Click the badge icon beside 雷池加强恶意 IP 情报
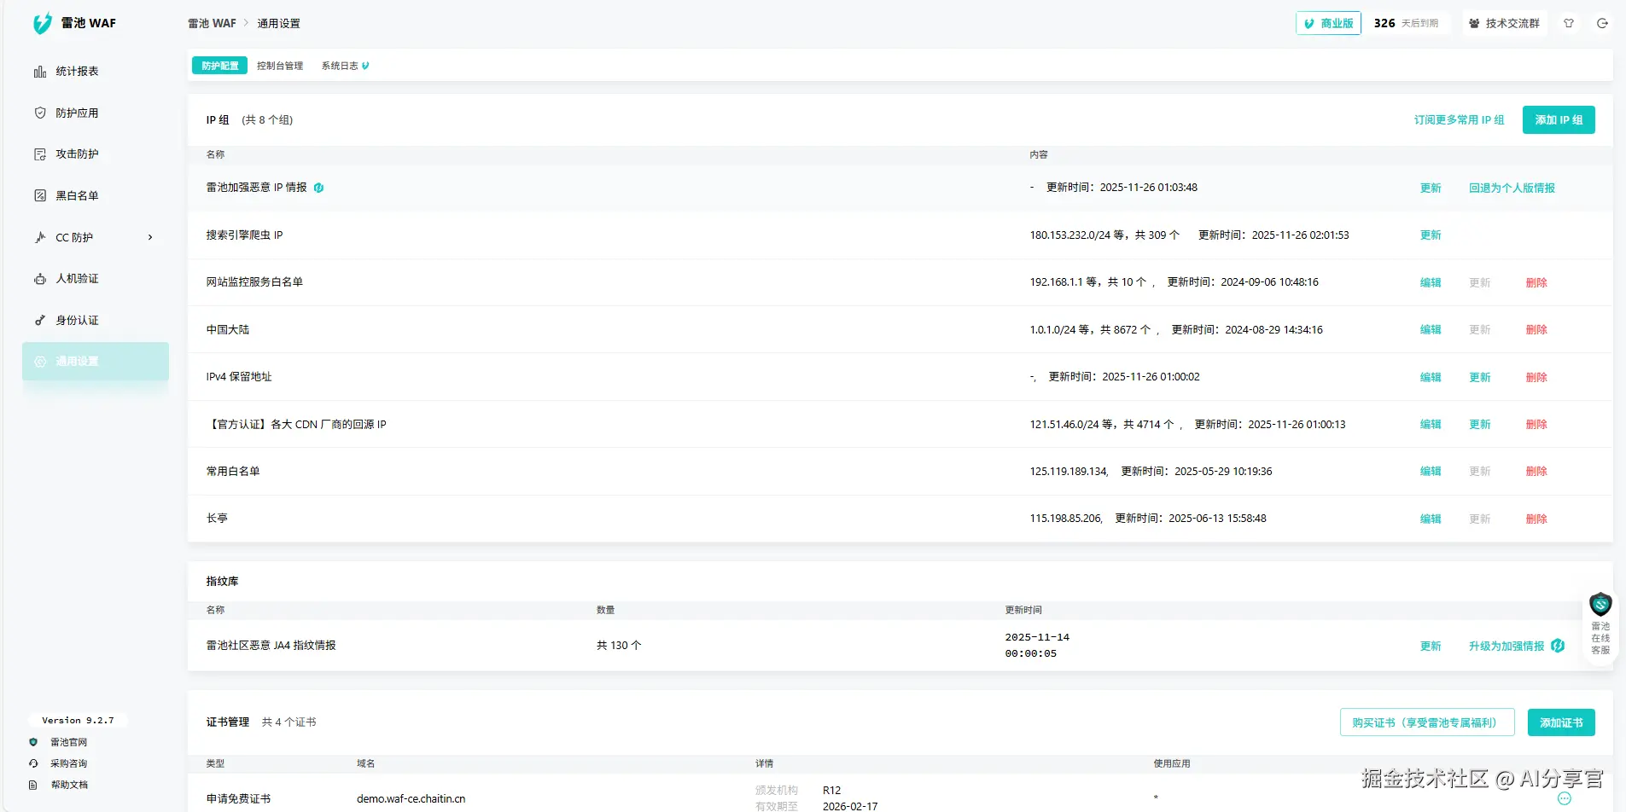The height and width of the screenshot is (812, 1626). (318, 188)
